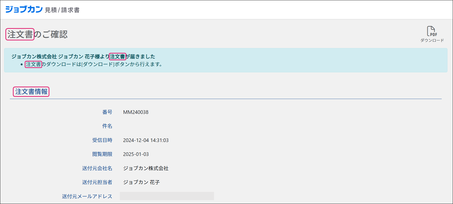The width and height of the screenshot is (453, 204).
Task: Click the 送付元担当者 field label
Action: [x=97, y=182]
